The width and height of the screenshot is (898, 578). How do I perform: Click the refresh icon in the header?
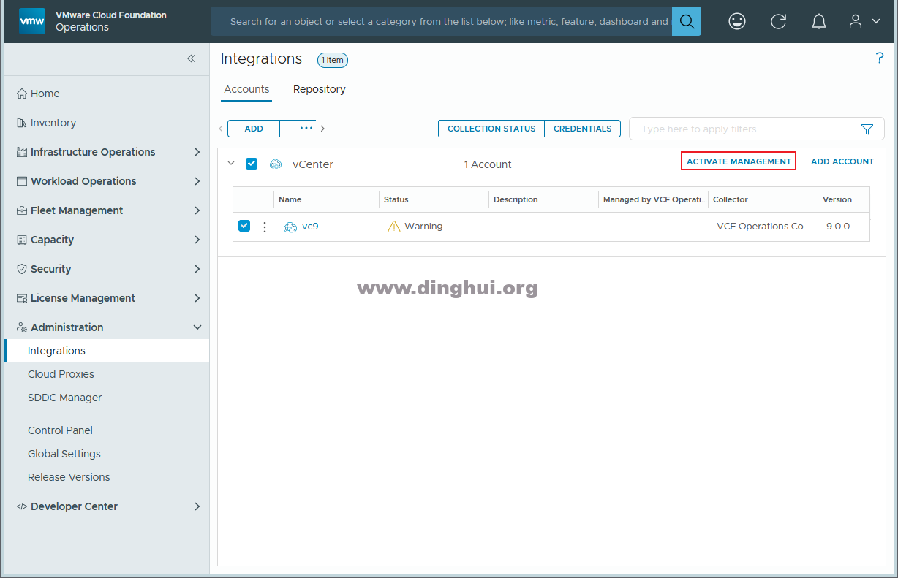click(x=778, y=21)
